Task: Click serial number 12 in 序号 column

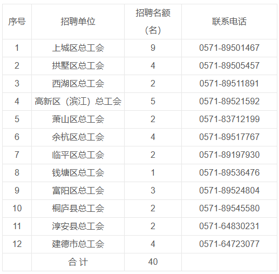Action: pyautogui.click(x=17, y=244)
